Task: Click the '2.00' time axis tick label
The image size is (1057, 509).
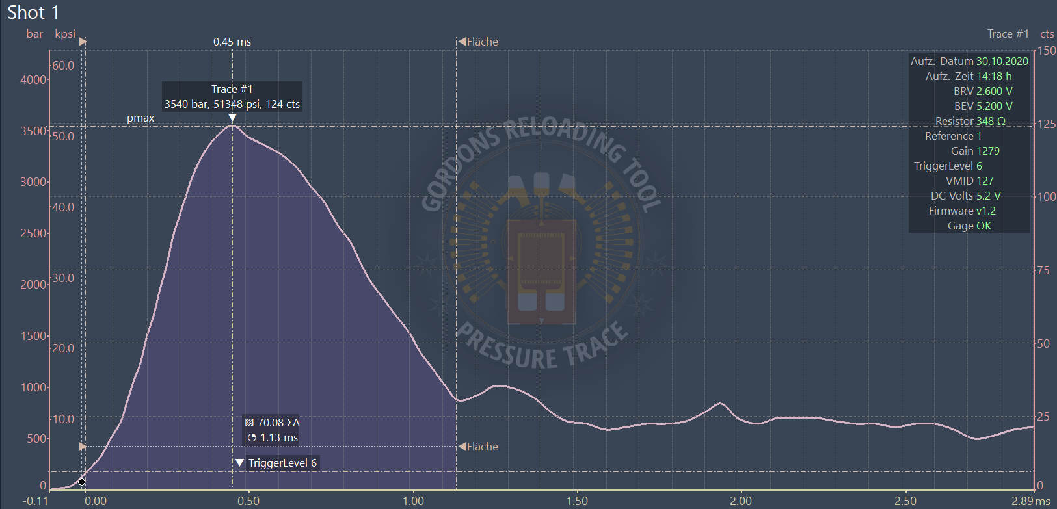Action: pos(741,501)
